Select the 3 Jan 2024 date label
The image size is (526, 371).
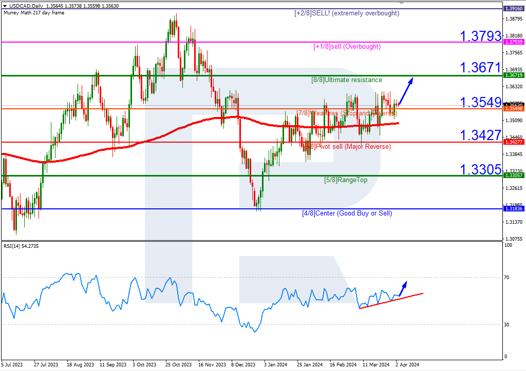click(276, 365)
